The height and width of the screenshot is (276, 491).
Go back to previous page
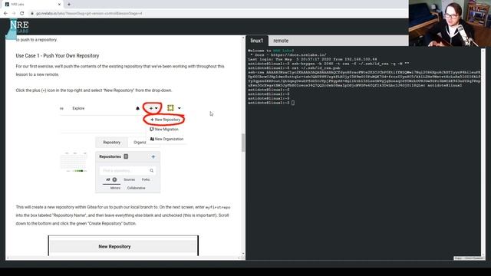coord(5,14)
